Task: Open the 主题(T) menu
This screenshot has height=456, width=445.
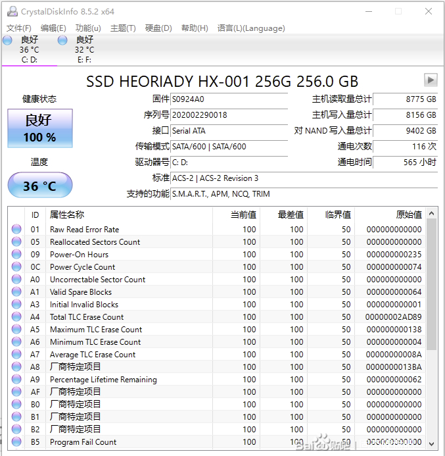Action: [123, 28]
